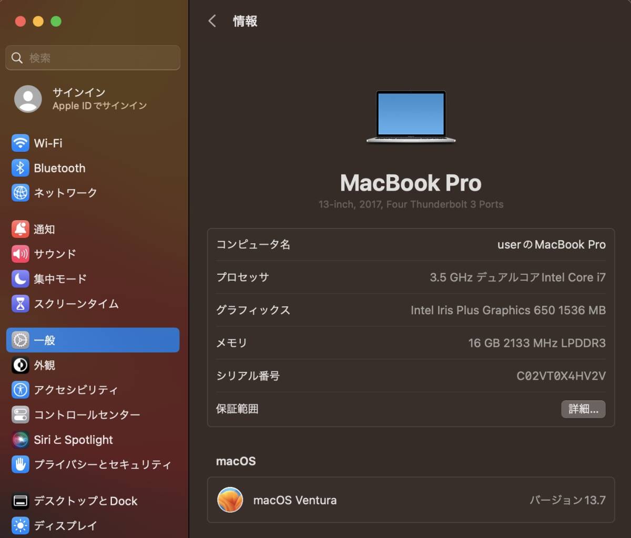Click サインイン to sign in

click(79, 92)
